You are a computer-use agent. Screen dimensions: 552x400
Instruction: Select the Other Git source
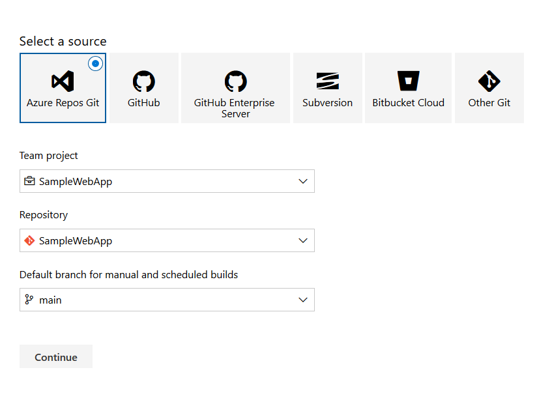click(489, 88)
